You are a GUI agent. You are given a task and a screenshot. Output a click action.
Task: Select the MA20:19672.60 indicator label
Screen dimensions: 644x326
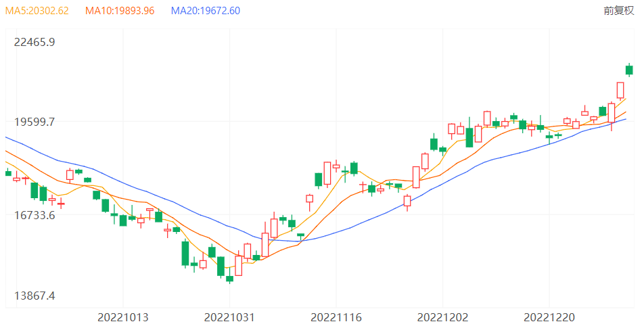(x=206, y=11)
